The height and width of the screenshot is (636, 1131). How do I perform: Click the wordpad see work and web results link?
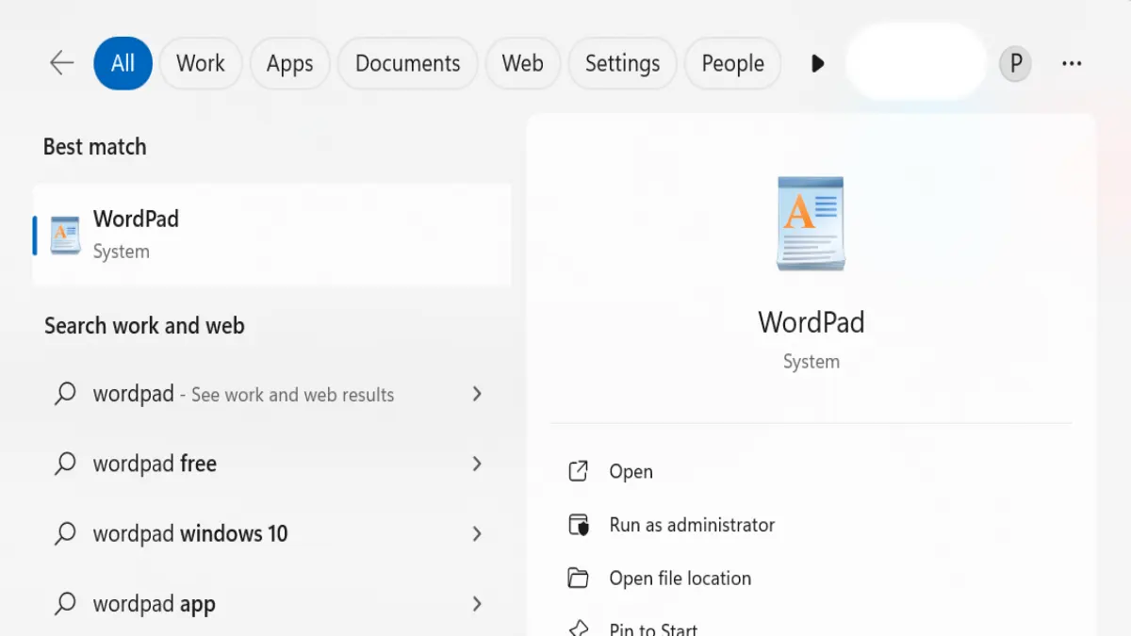click(243, 394)
